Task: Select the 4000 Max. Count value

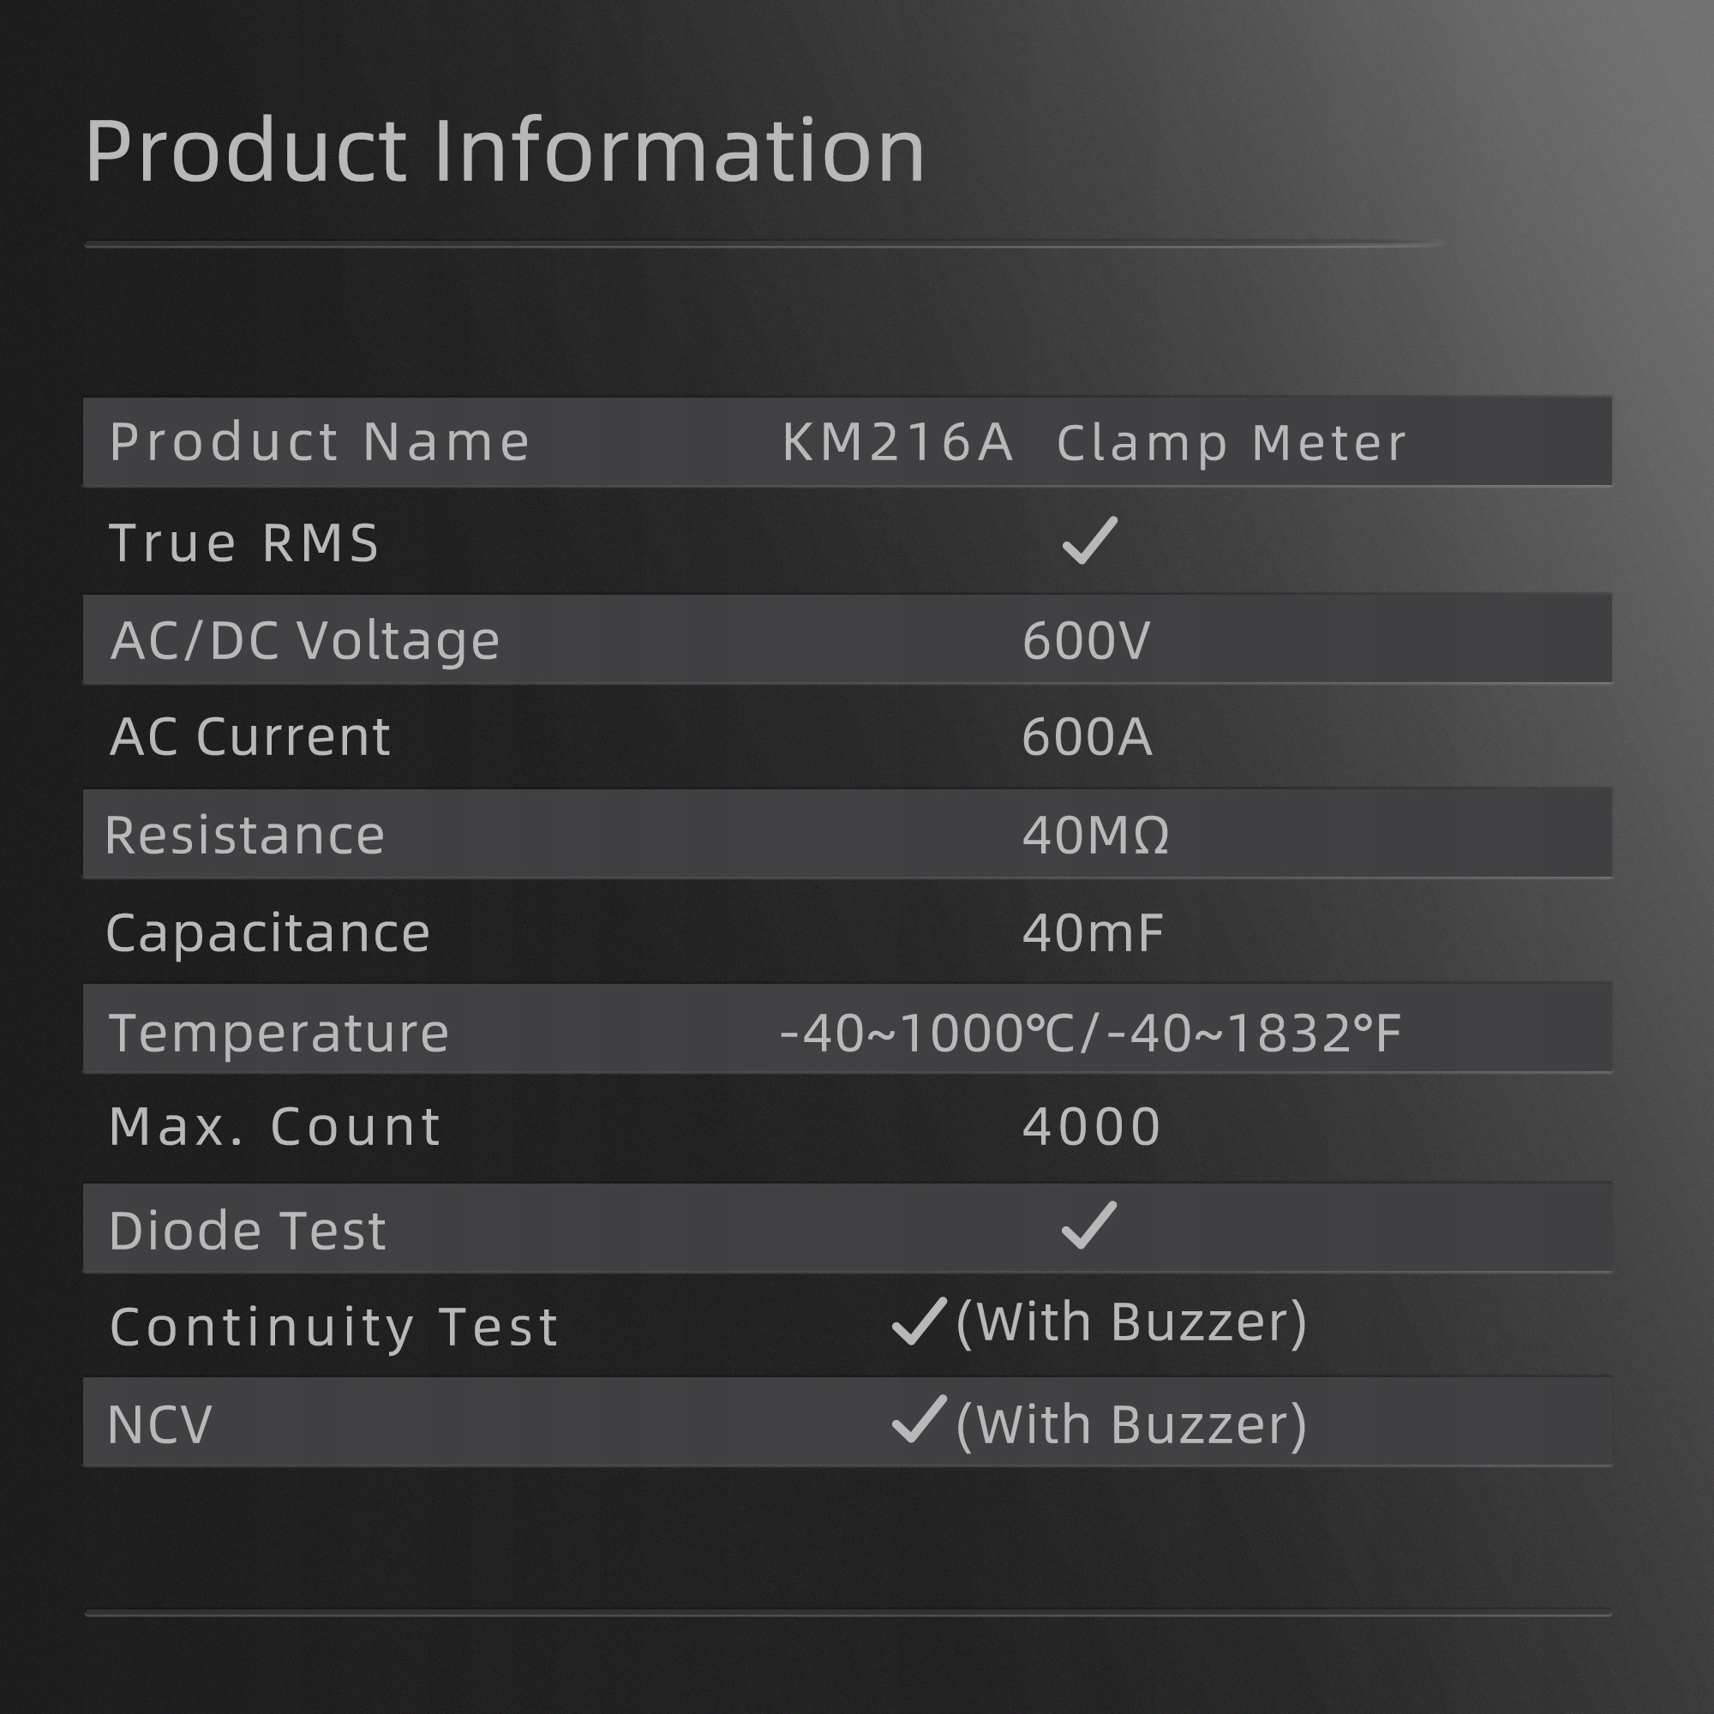Action: tap(1091, 1127)
